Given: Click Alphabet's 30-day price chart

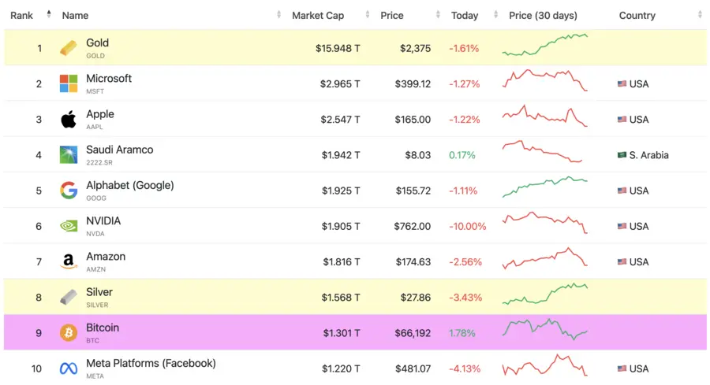Looking at the screenshot, I should (544, 187).
